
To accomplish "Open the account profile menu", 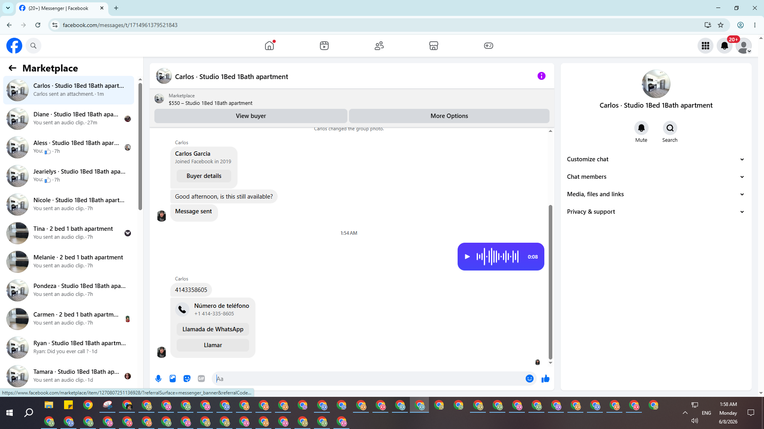I will (x=744, y=46).
